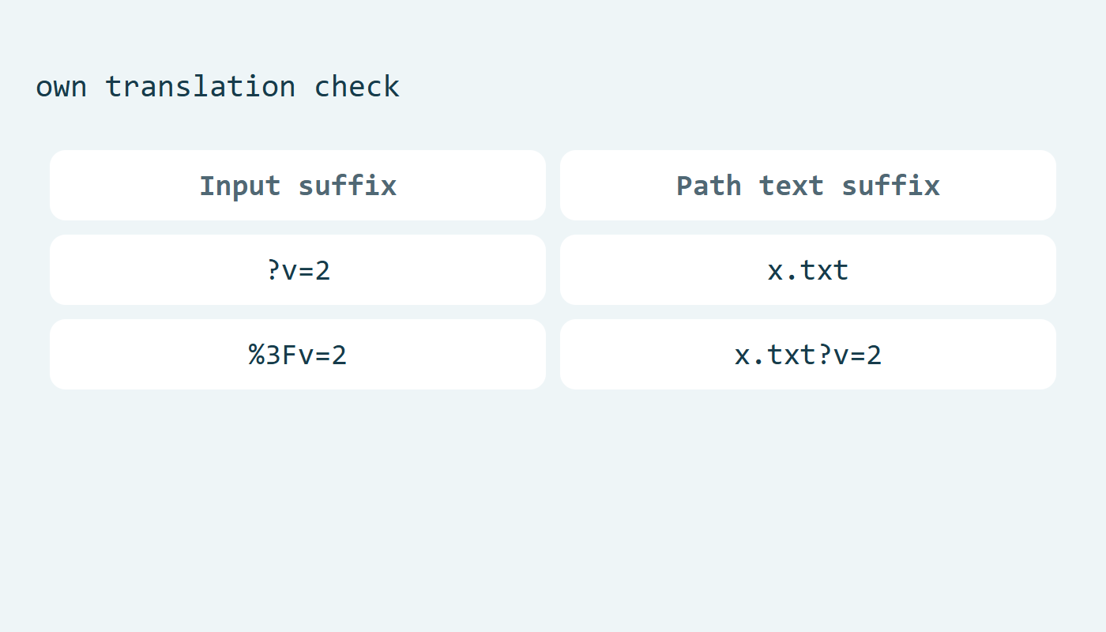
Task: Click the word "text" in the Path header
Action: click(792, 186)
